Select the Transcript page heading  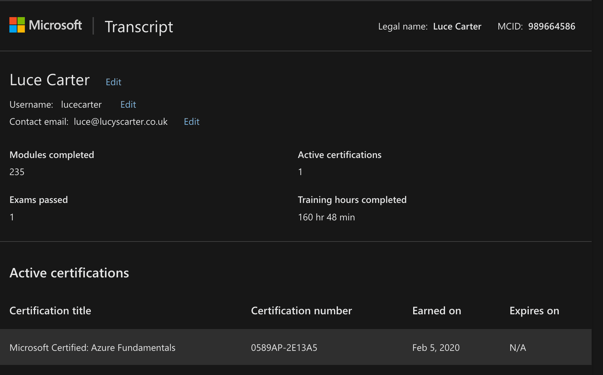coord(139,26)
